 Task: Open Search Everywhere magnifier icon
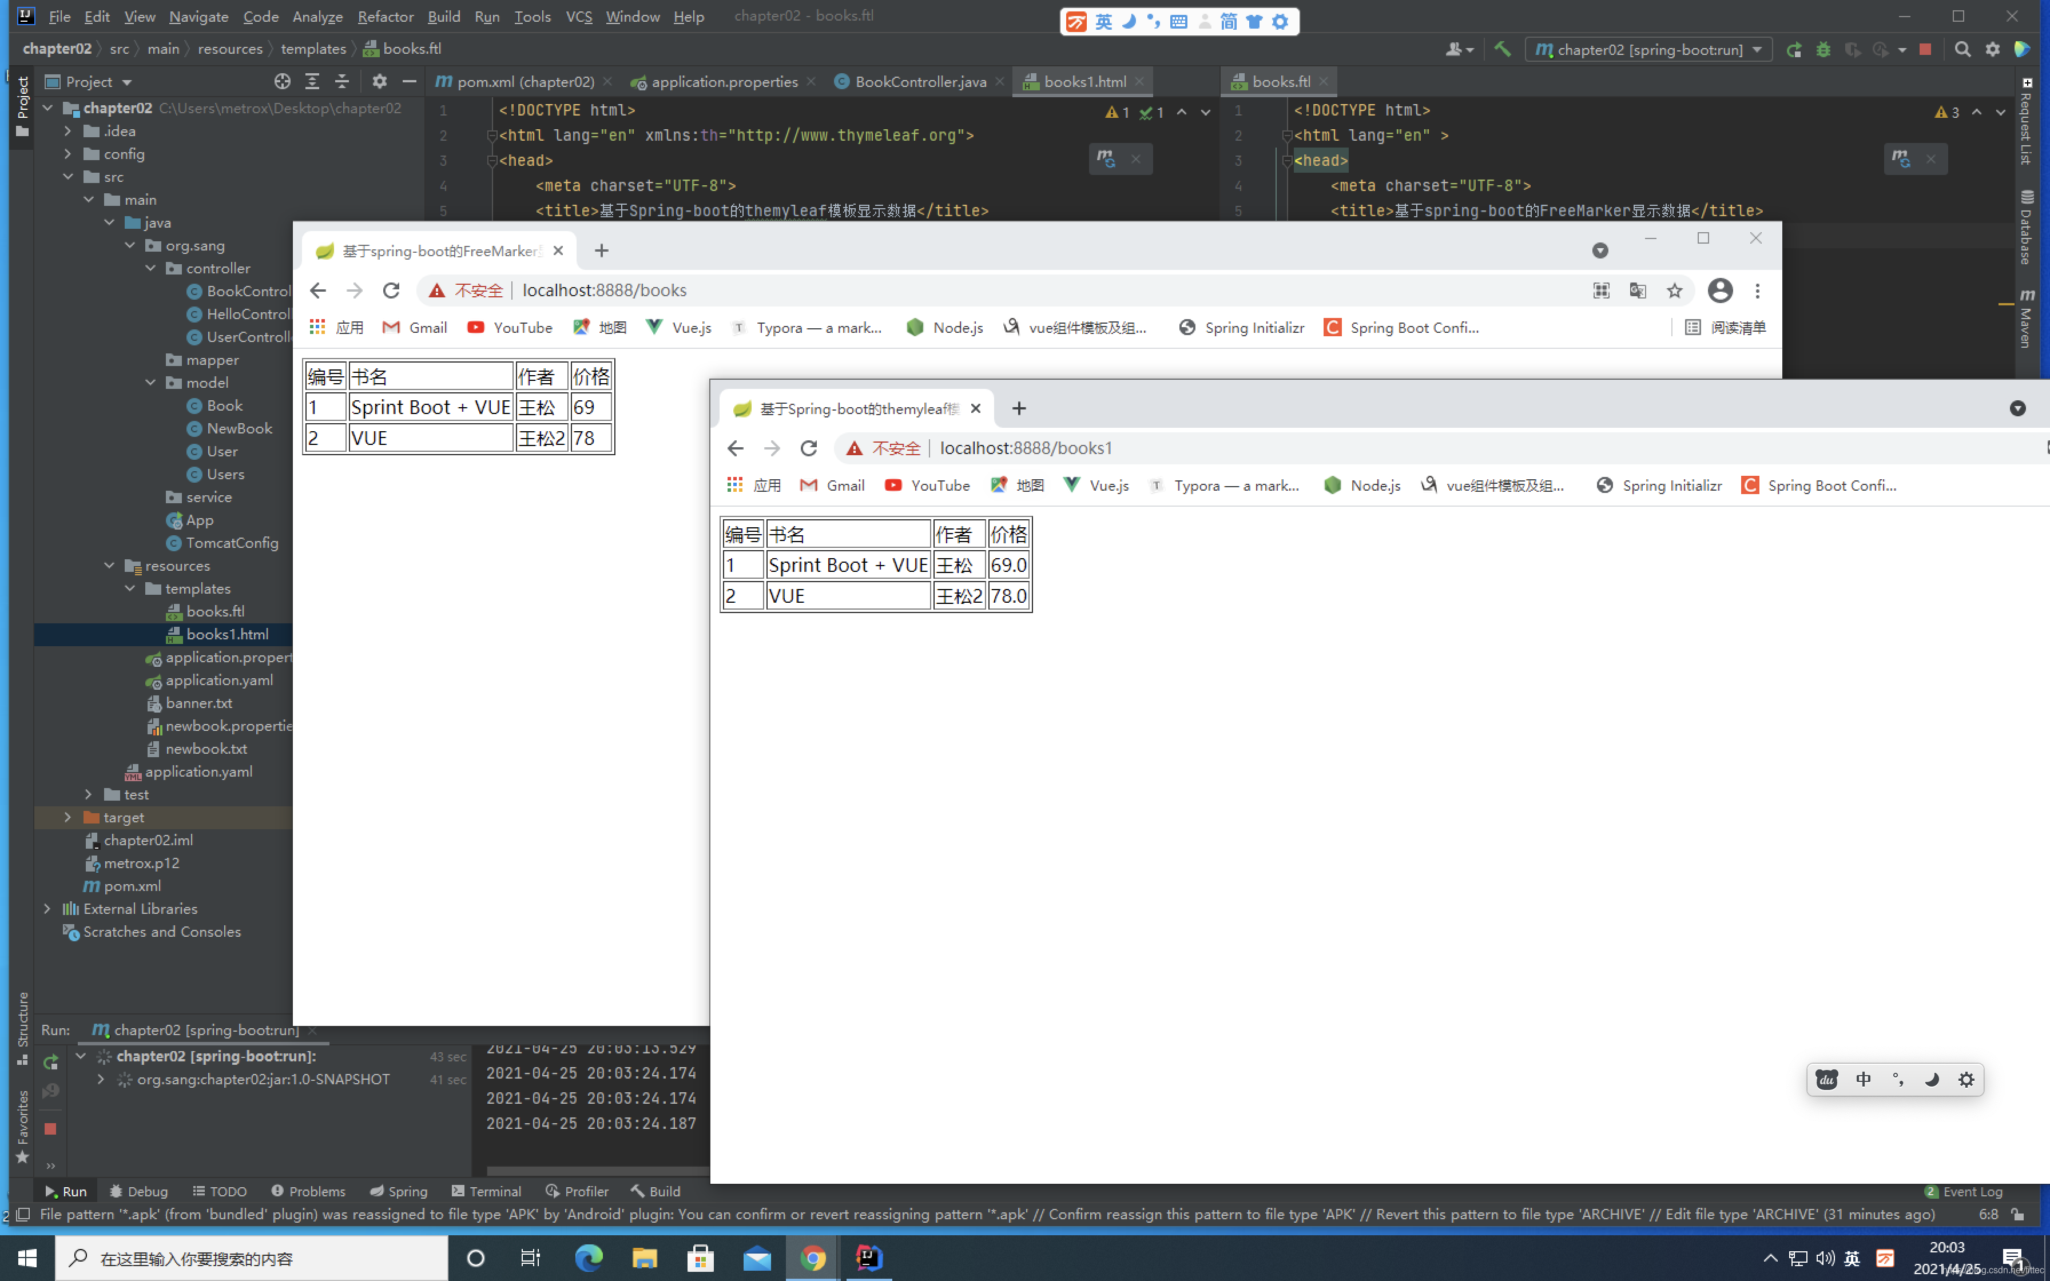tap(1962, 49)
